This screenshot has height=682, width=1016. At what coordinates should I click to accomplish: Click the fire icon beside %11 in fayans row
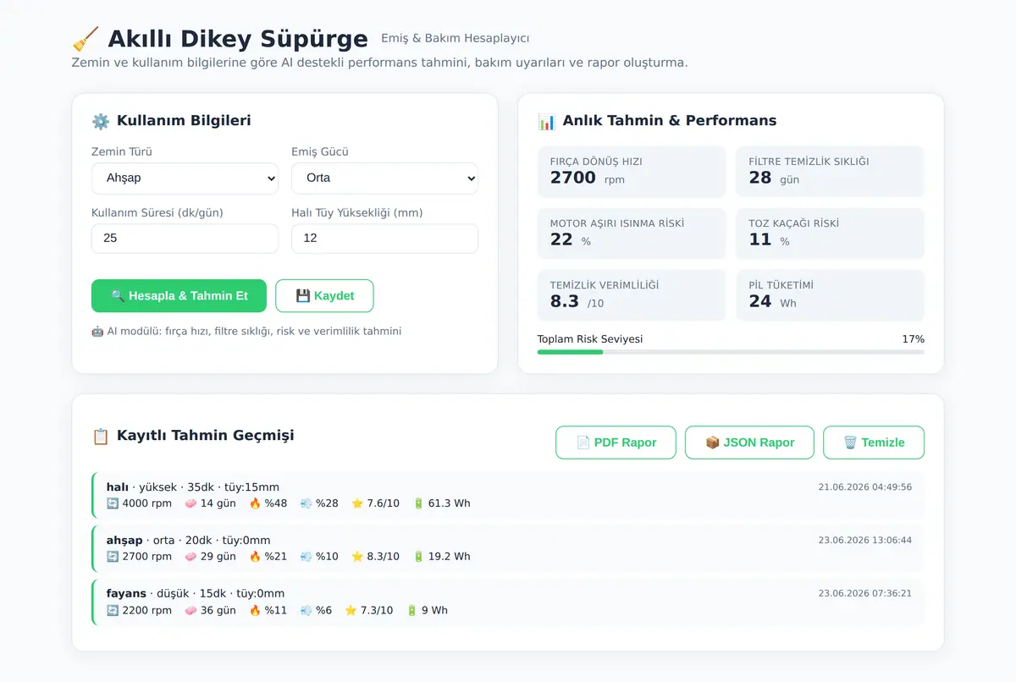pyautogui.click(x=255, y=610)
